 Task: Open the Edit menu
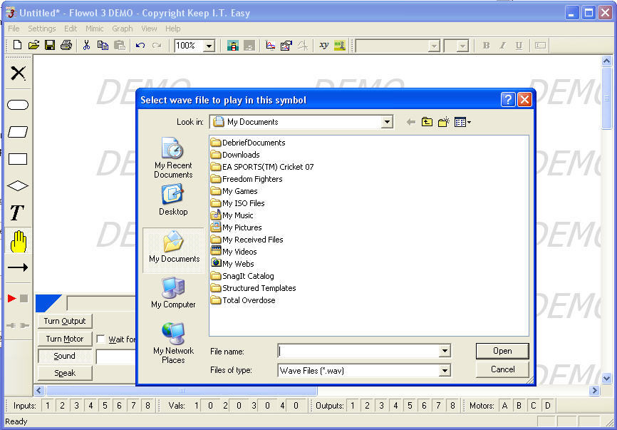71,29
